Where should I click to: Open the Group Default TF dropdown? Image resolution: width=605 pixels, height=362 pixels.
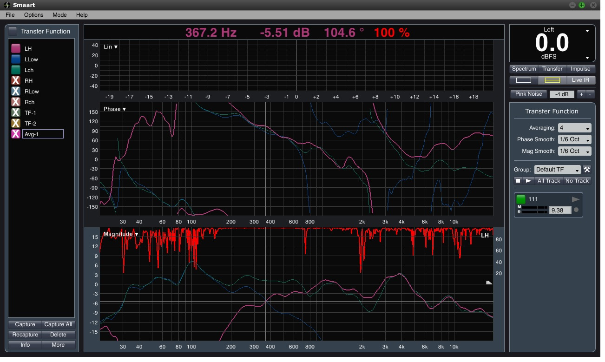(558, 170)
